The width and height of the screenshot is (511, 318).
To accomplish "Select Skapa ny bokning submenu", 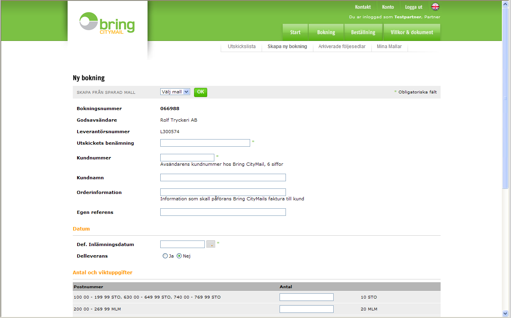I will (287, 47).
